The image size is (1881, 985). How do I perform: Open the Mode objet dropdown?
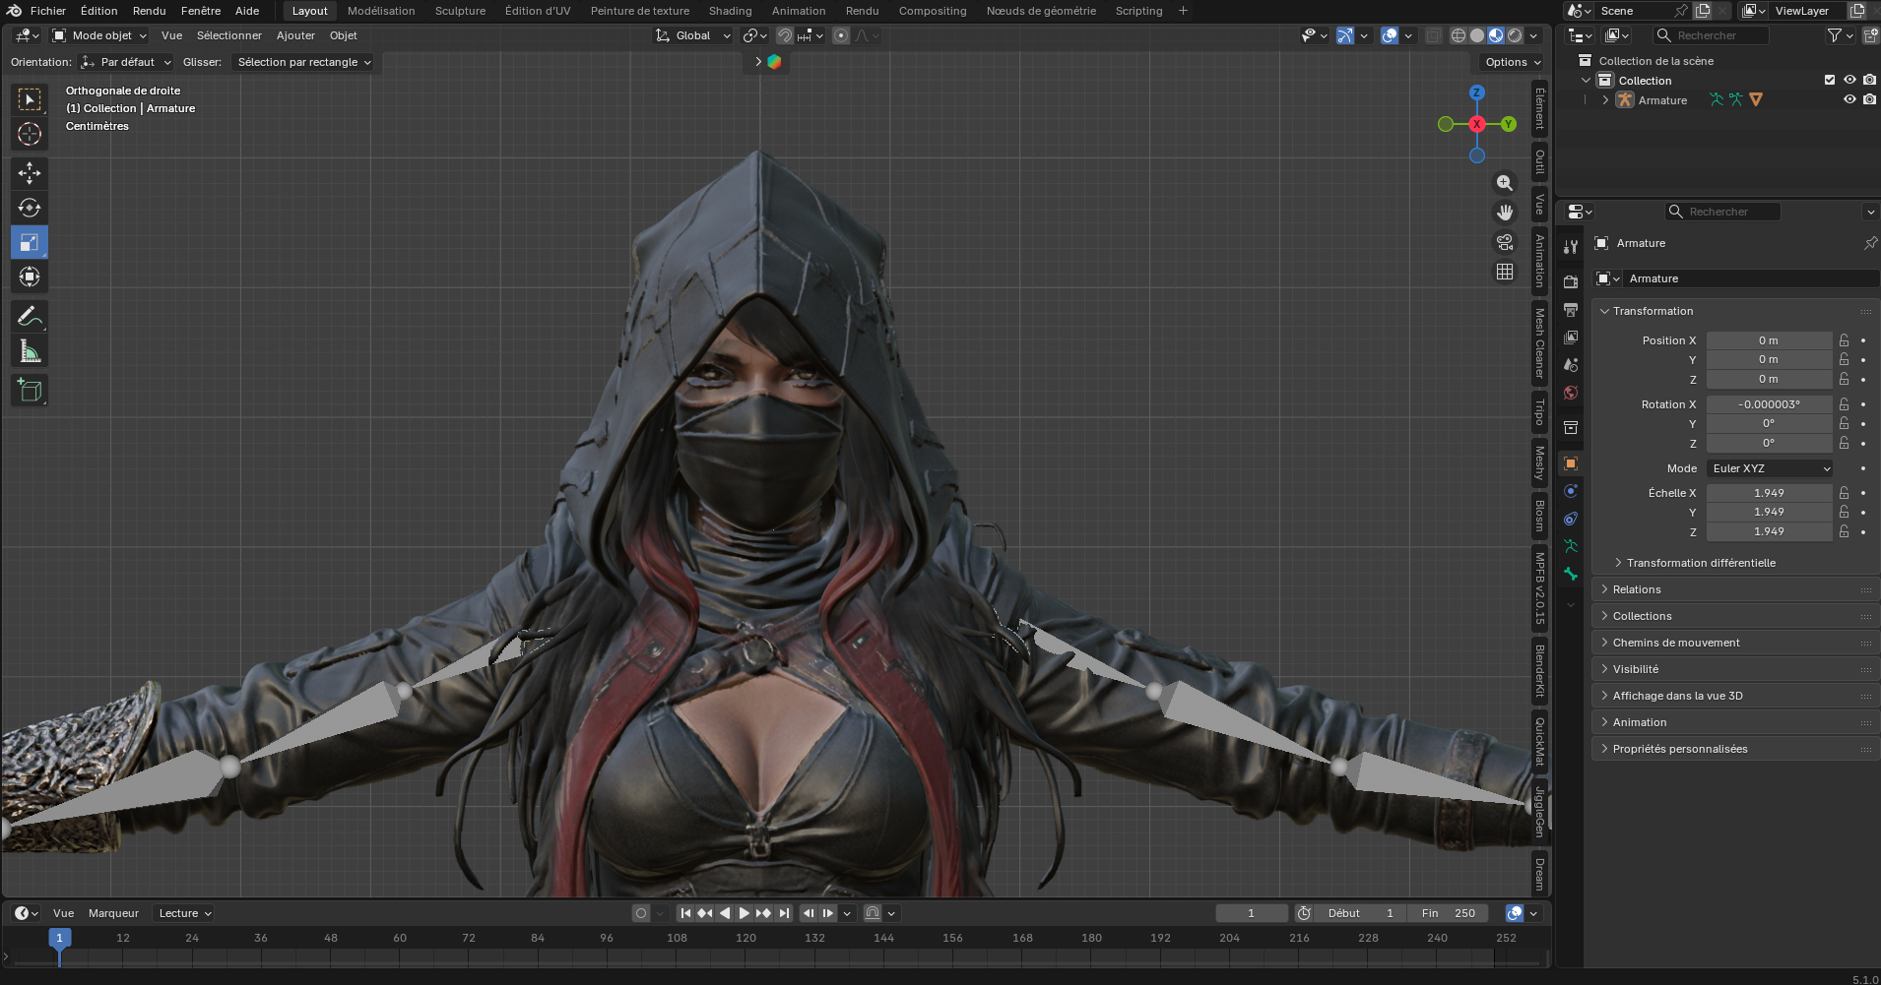click(x=99, y=35)
